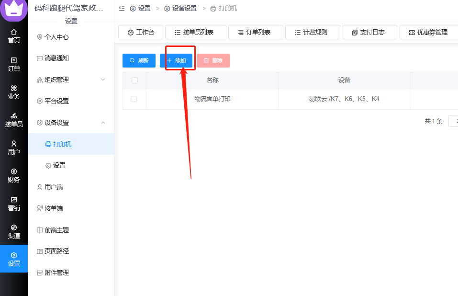458x296 pixels.
Task: Open 首页 home in the dark sidebar
Action: point(14,36)
